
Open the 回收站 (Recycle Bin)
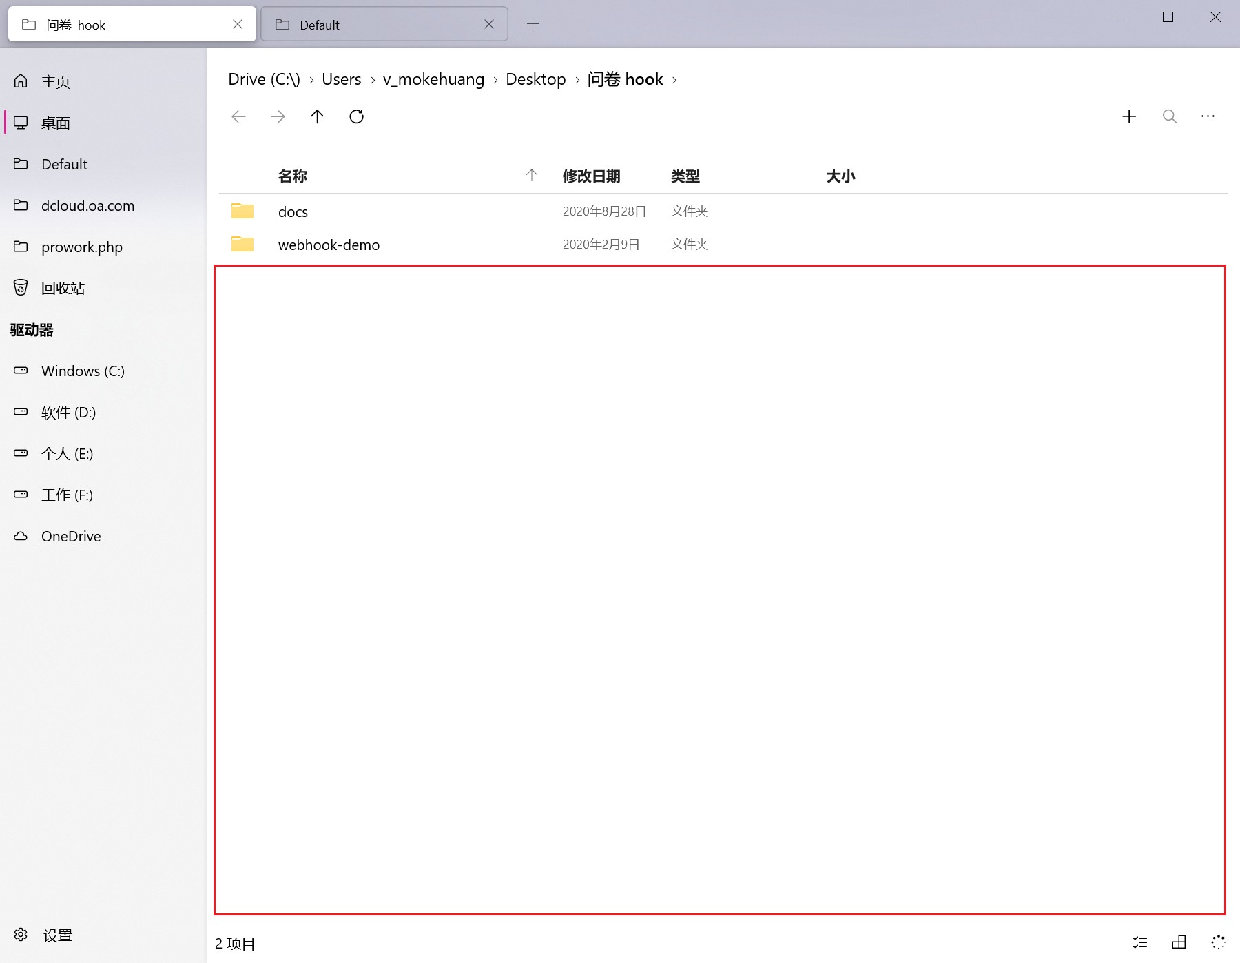coord(61,288)
